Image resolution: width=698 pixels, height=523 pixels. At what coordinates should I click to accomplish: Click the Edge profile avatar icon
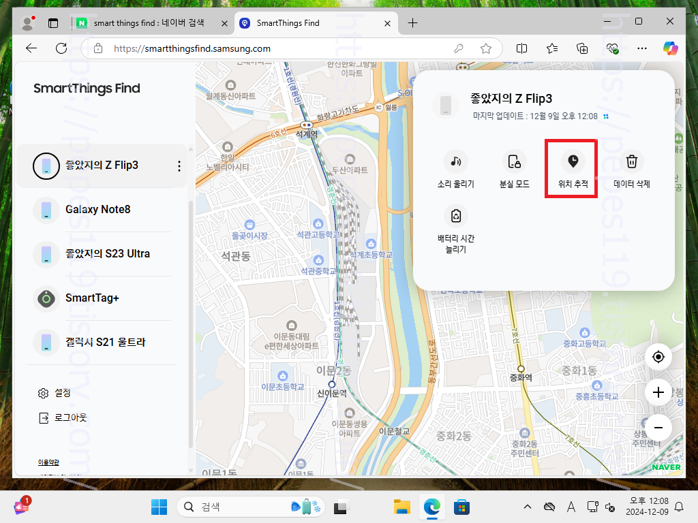point(27,23)
